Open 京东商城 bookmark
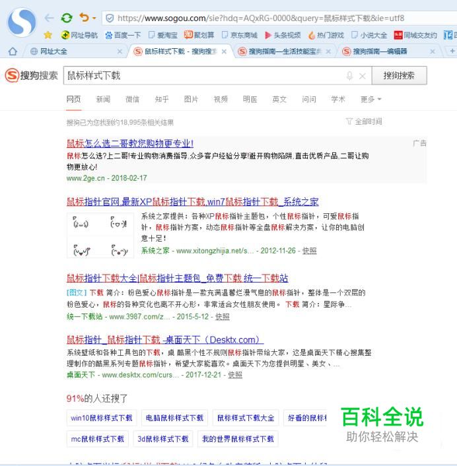Viewport: 457px width, 466px height. tap(240, 35)
